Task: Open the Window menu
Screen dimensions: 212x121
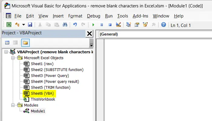Action: pyautogui.click(x=161, y=16)
